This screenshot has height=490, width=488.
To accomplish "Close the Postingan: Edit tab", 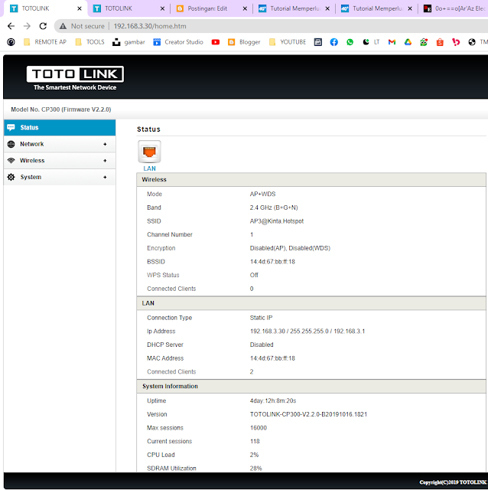I will tap(245, 8).
